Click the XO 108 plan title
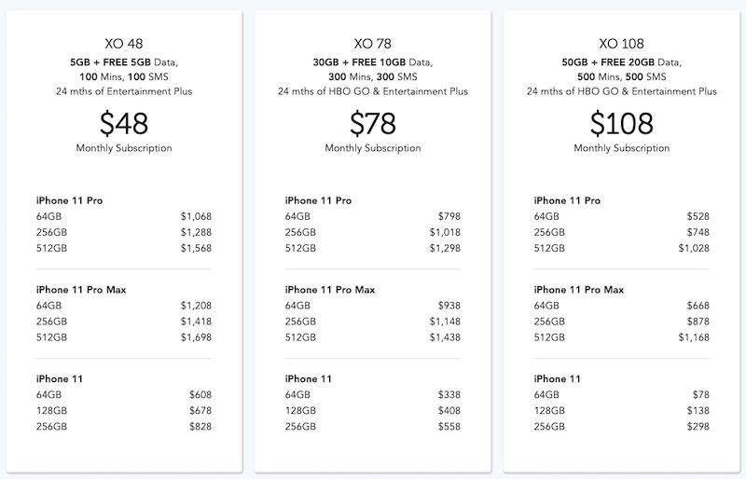Screen dimensions: 746x479 tap(622, 44)
